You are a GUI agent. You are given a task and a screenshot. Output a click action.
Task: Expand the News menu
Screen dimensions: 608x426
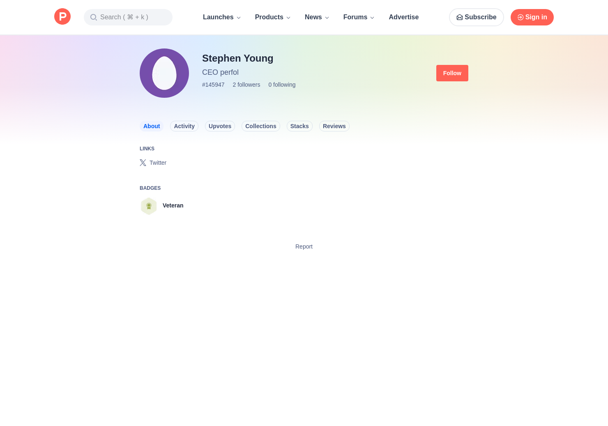317,17
